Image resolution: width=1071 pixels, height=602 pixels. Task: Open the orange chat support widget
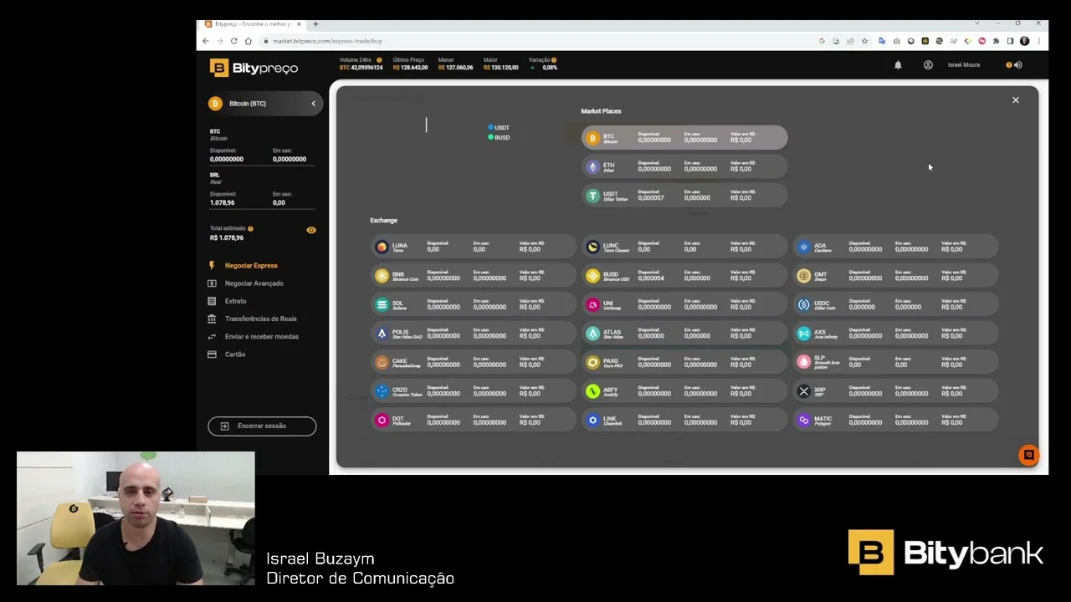1028,455
